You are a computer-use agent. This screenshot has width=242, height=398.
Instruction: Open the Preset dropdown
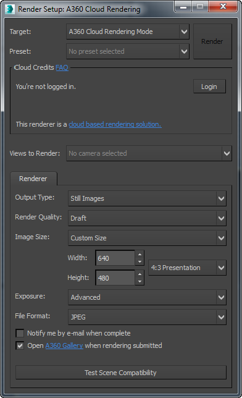point(128,51)
